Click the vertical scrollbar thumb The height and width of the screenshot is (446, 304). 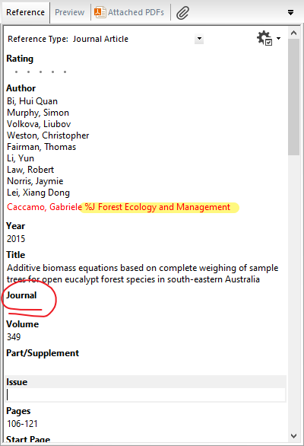(294, 97)
